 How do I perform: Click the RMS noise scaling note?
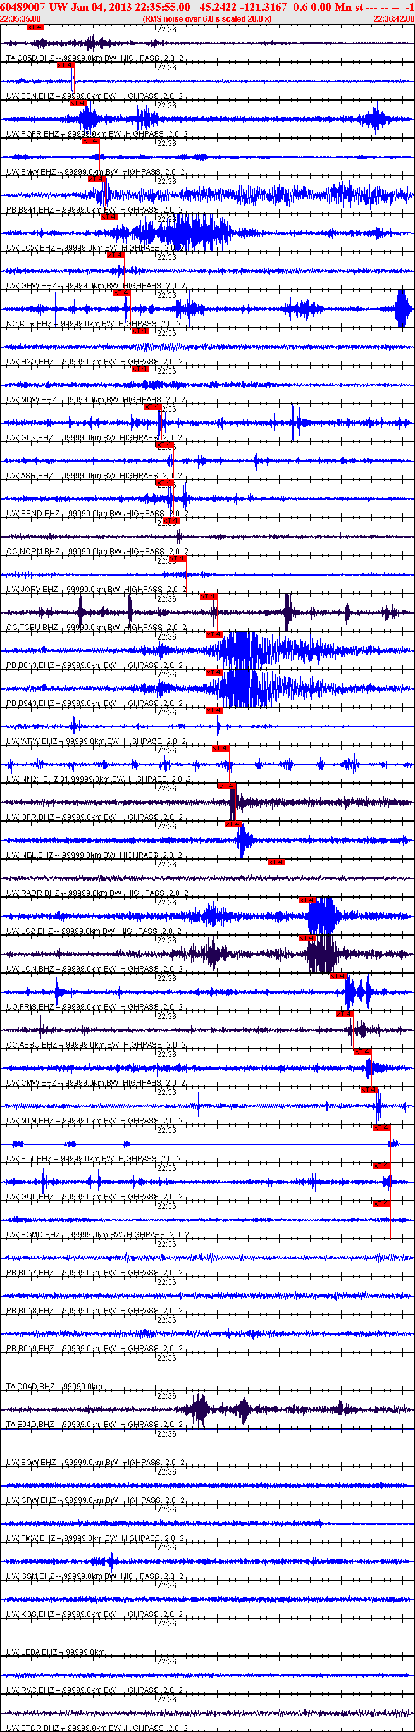(x=207, y=19)
